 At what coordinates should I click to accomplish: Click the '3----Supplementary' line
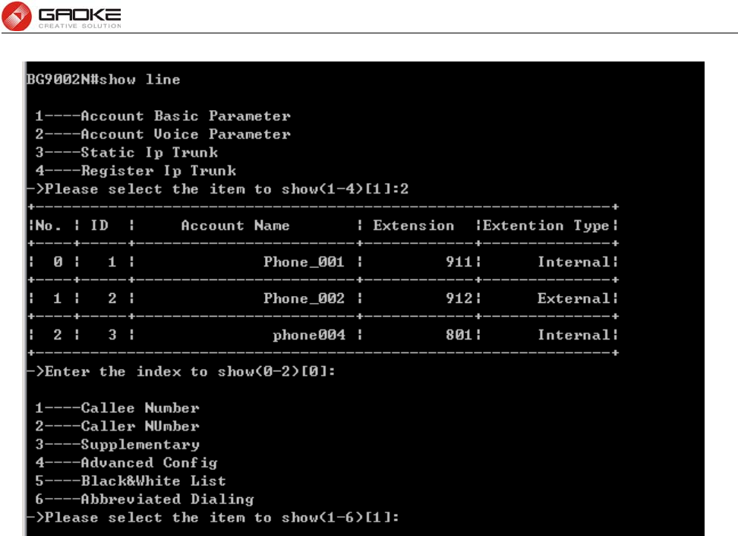[117, 445]
